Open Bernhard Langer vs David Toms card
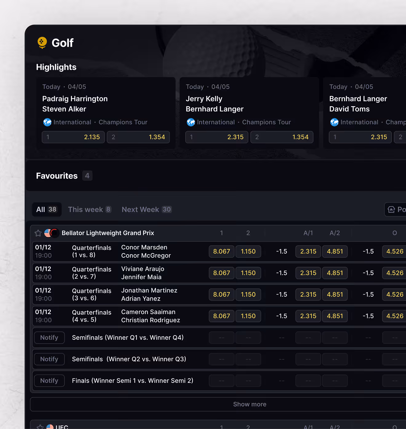 click(365, 113)
